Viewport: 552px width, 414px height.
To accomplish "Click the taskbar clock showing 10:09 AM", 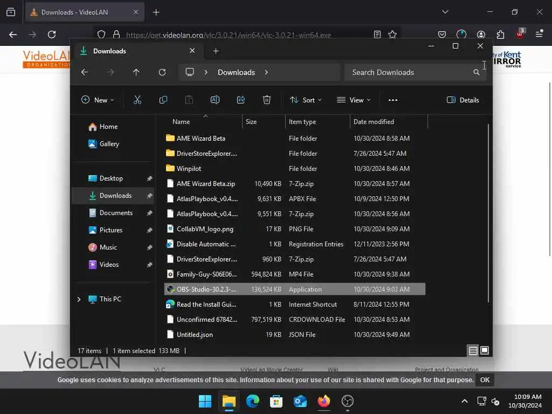I will pos(525,401).
